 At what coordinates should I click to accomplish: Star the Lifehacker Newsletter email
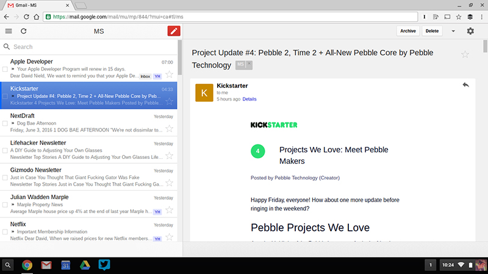point(170,155)
